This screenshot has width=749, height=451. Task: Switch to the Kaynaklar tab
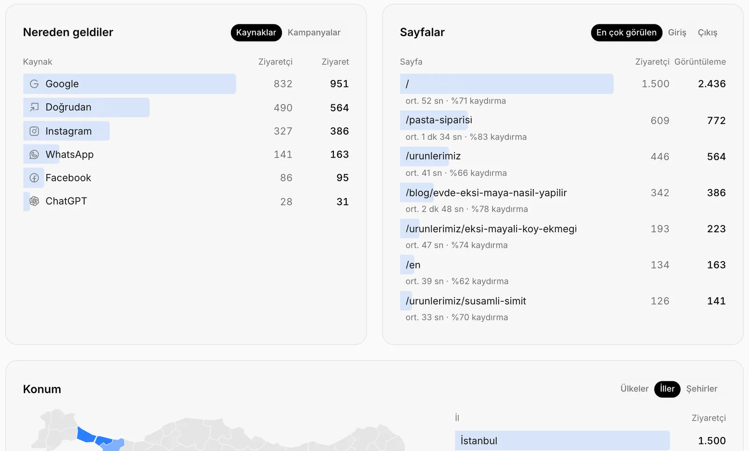(256, 33)
